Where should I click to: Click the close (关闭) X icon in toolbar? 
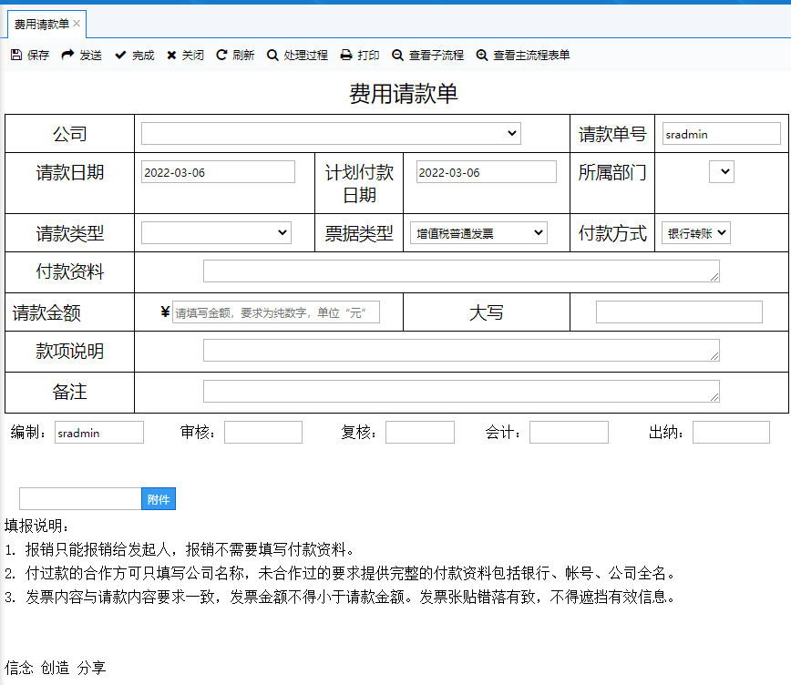[171, 55]
